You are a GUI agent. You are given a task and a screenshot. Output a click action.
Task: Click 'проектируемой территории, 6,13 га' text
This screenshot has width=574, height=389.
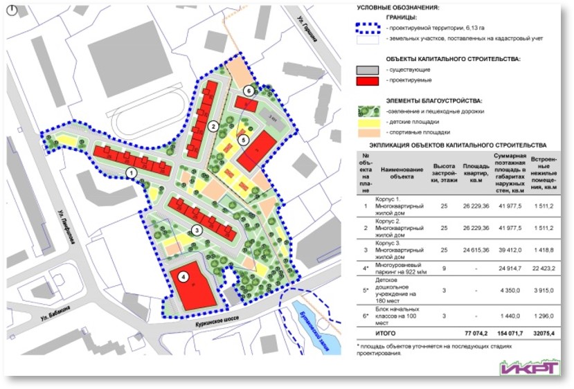437,28
